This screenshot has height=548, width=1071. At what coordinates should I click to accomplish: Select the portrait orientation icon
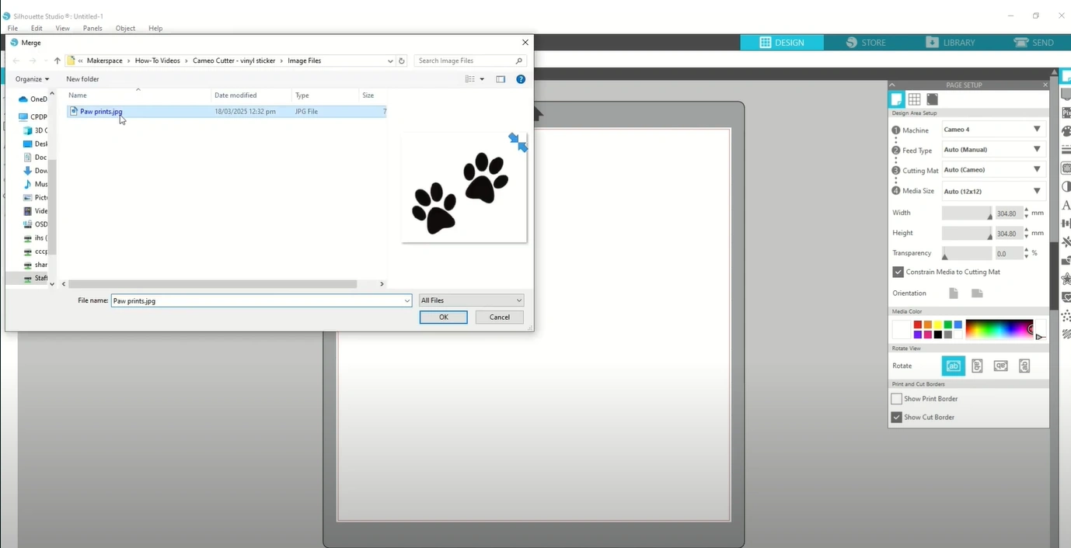[954, 293]
